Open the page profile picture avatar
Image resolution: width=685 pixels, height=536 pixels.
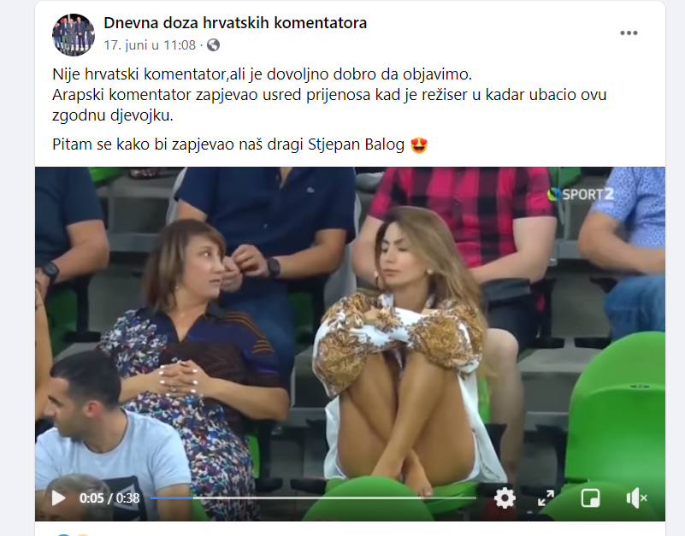click(x=74, y=35)
